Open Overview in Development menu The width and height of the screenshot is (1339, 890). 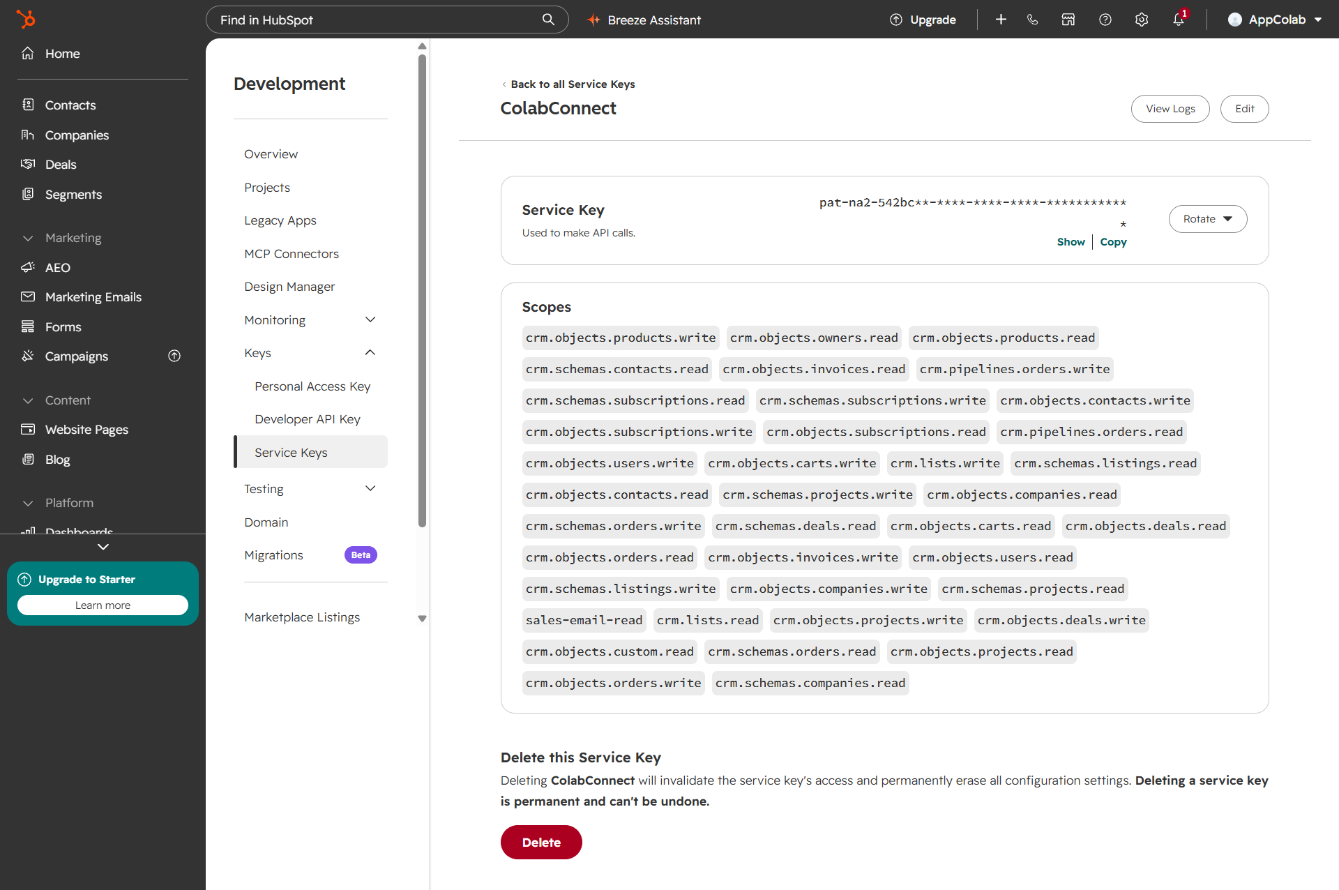pyautogui.click(x=271, y=153)
